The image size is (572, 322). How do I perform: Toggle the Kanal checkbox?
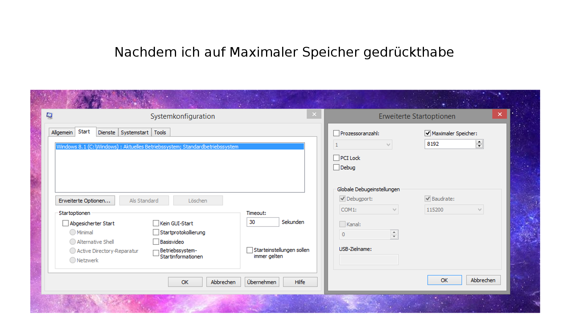tap(343, 224)
